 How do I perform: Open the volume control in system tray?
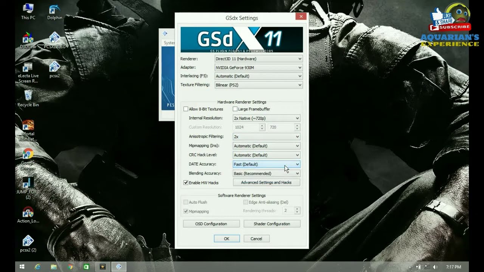point(435,267)
